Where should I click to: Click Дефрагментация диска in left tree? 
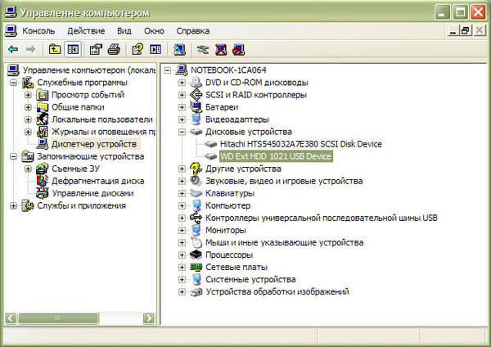coord(97,181)
